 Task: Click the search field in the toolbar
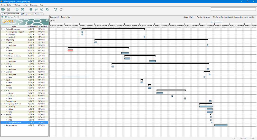coord(233,9)
